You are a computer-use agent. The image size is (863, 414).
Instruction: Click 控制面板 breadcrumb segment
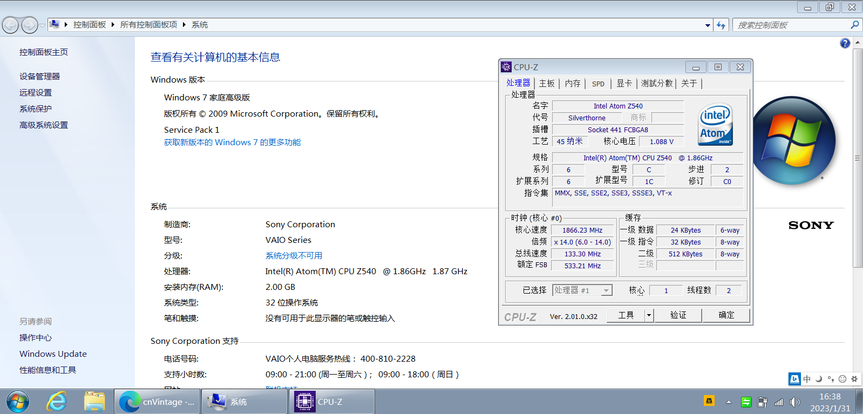coord(90,25)
